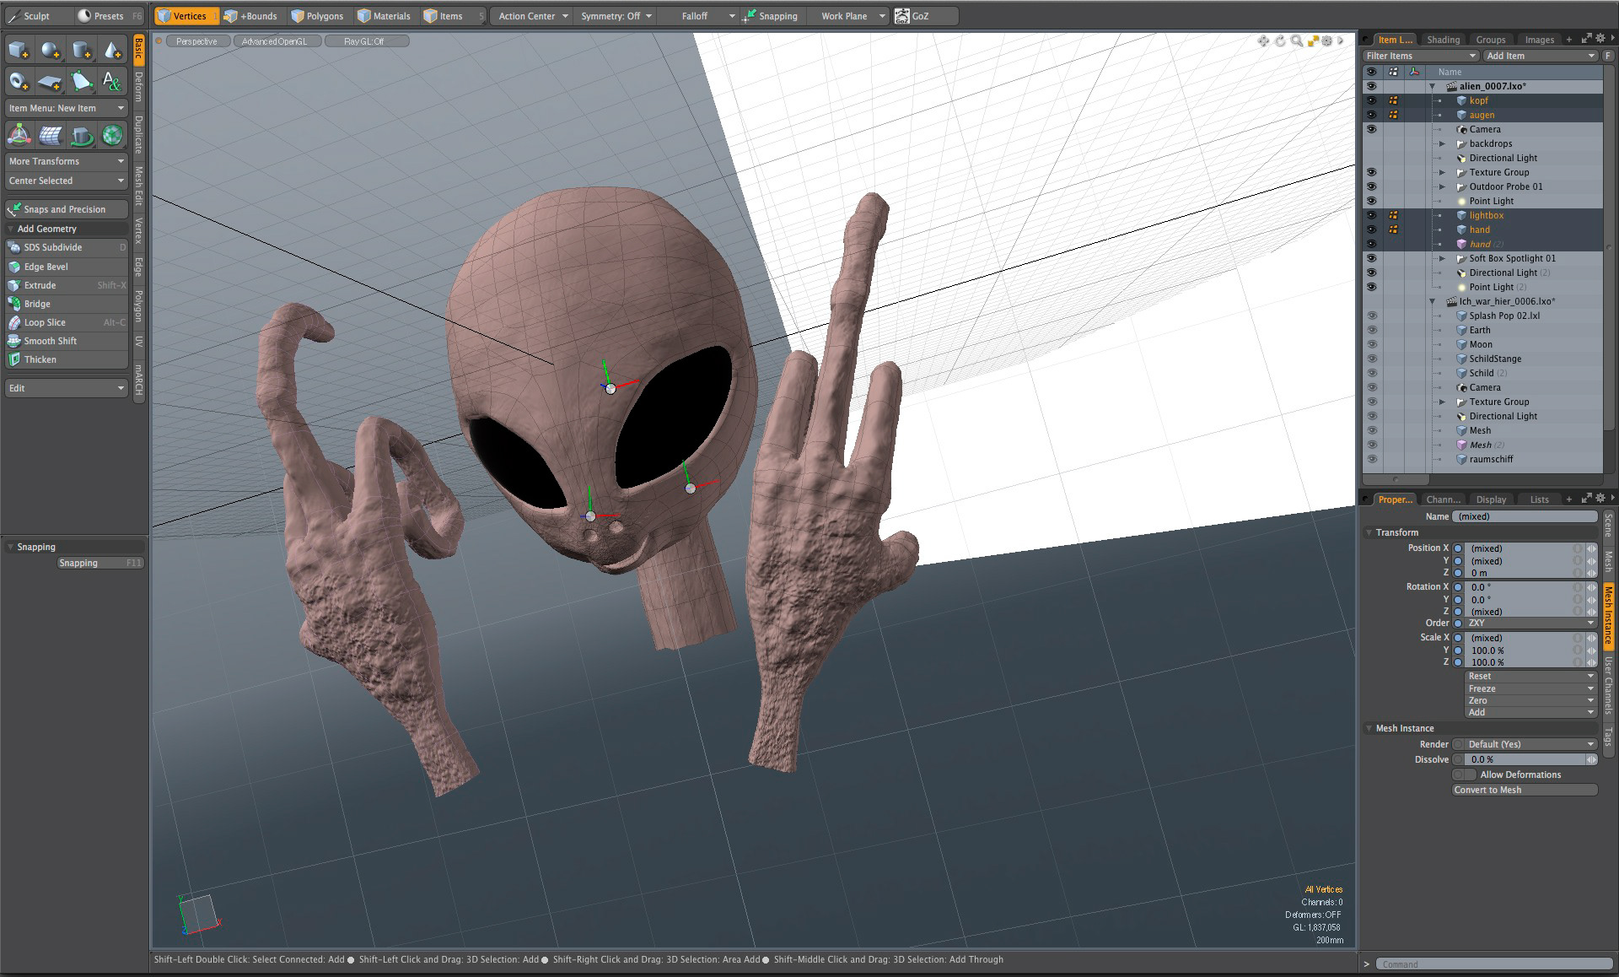The height and width of the screenshot is (977, 1619).
Task: Toggle visibility of the kopf item
Action: point(1371,100)
